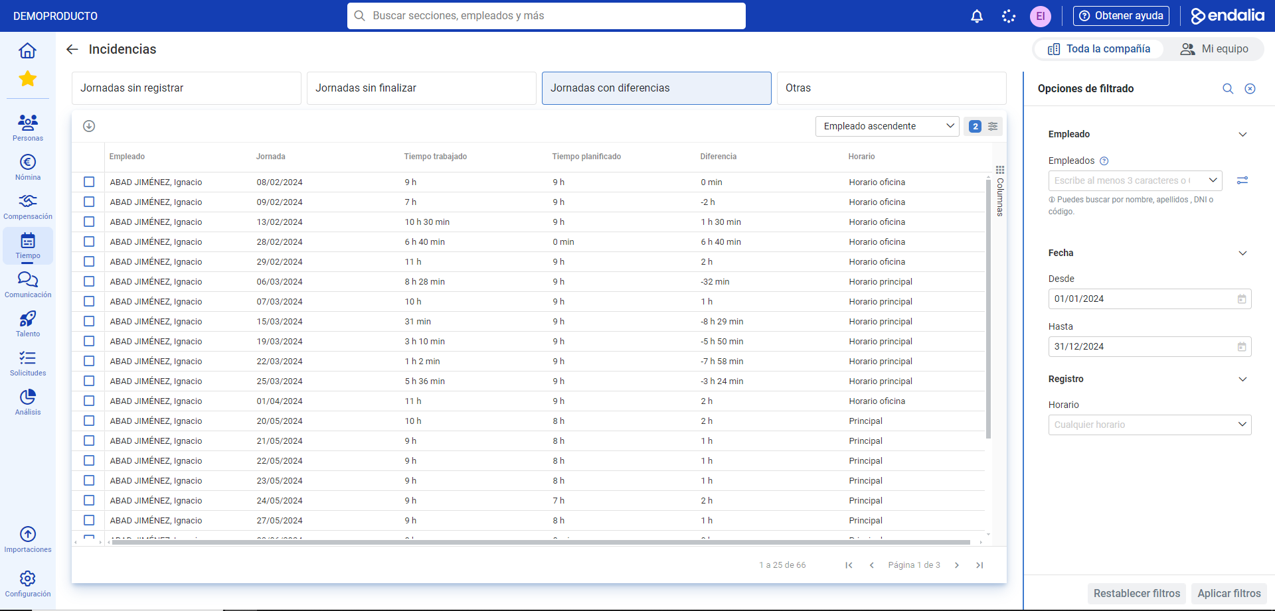Open the Cualquier horario dropdown
Viewport: 1275px width, 611px height.
pyautogui.click(x=1149, y=425)
